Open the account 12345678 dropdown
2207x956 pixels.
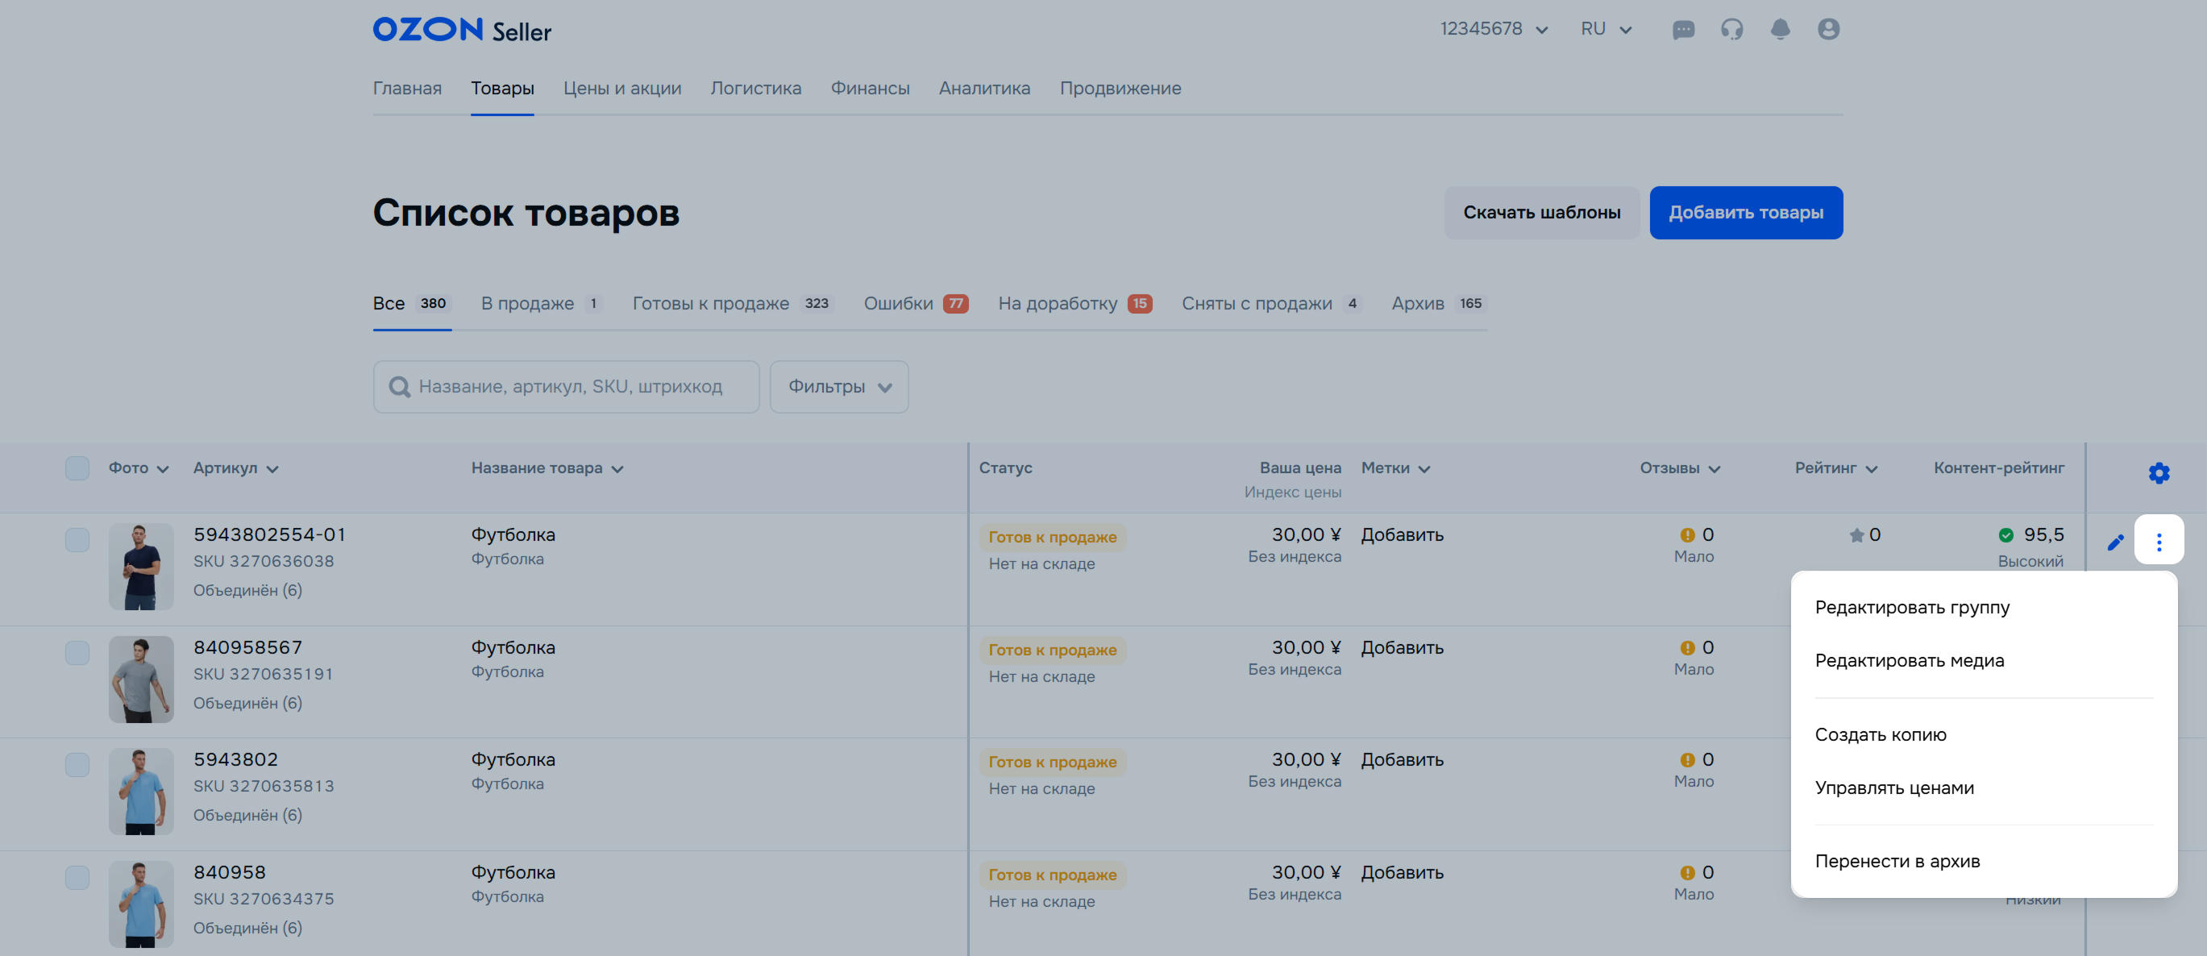tap(1494, 29)
